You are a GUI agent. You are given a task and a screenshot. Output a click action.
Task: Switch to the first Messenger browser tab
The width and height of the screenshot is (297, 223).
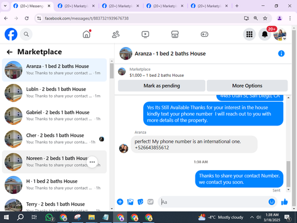[31, 6]
